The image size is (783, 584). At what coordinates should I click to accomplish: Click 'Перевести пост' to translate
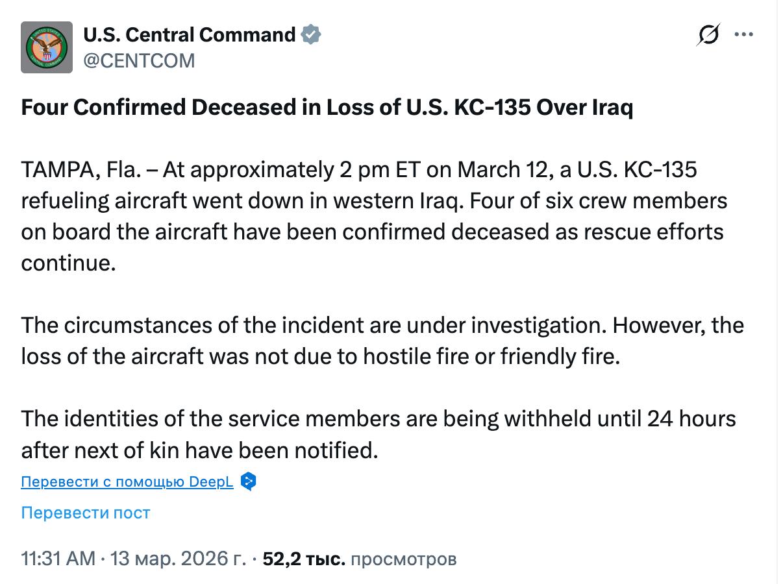tap(86, 513)
